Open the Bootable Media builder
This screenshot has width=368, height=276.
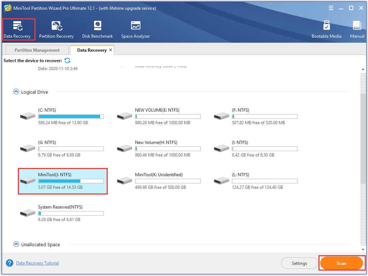point(326,29)
